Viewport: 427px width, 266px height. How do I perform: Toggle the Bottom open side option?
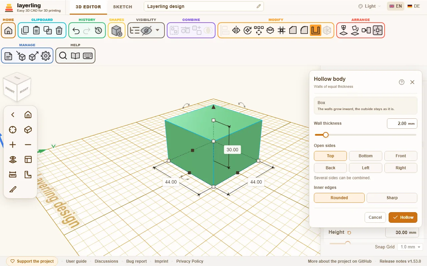(366, 156)
